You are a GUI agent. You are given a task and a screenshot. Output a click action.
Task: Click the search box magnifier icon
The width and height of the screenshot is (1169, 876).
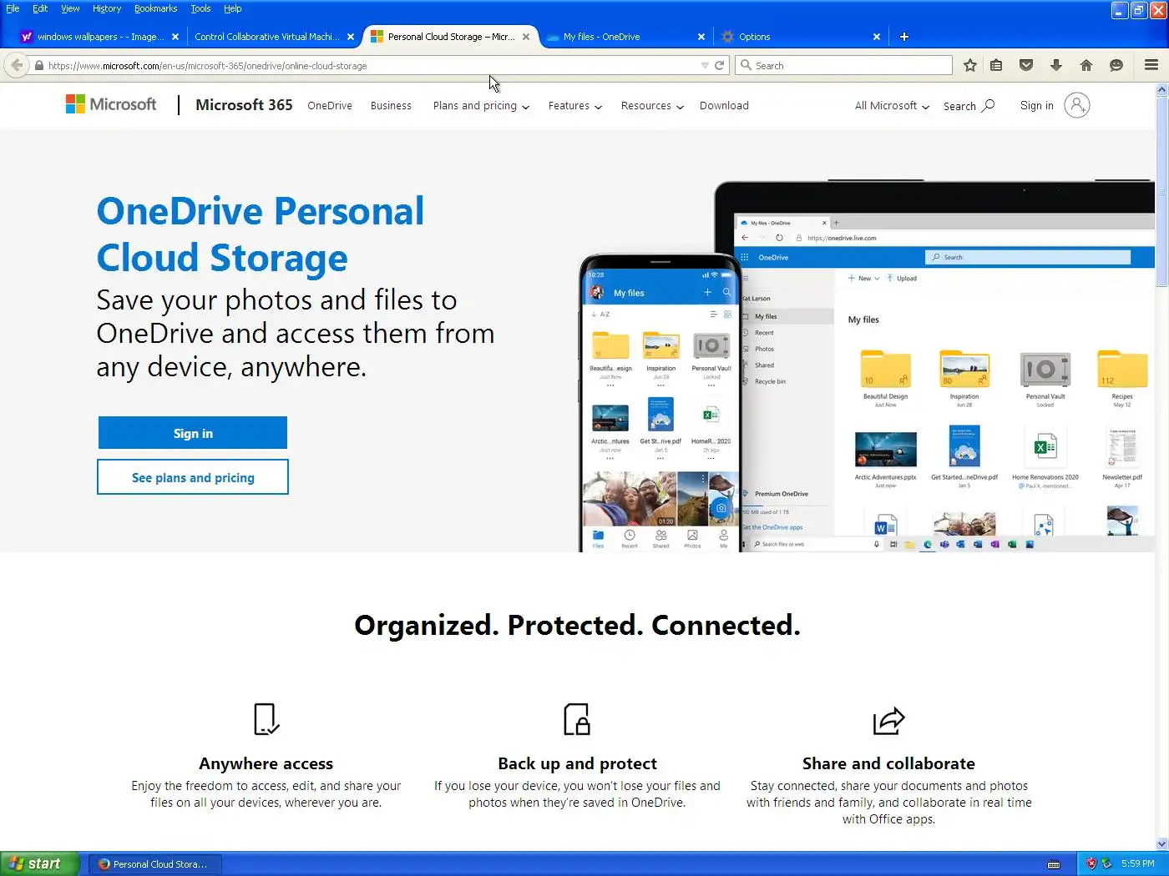coord(746,65)
